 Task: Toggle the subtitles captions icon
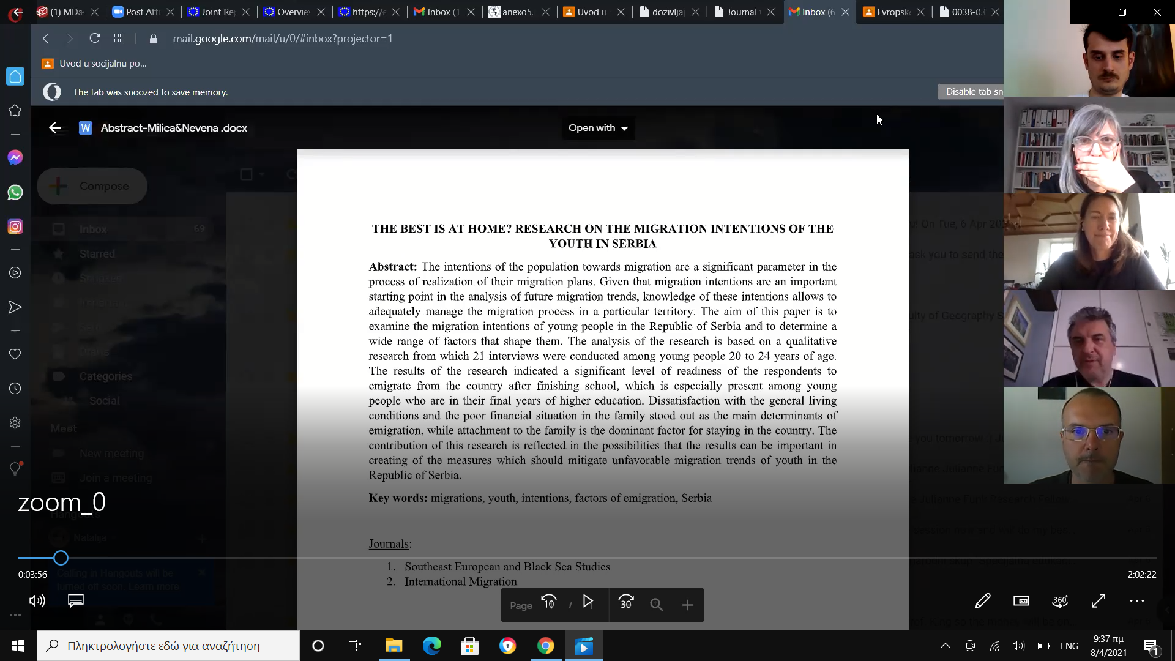(x=76, y=601)
